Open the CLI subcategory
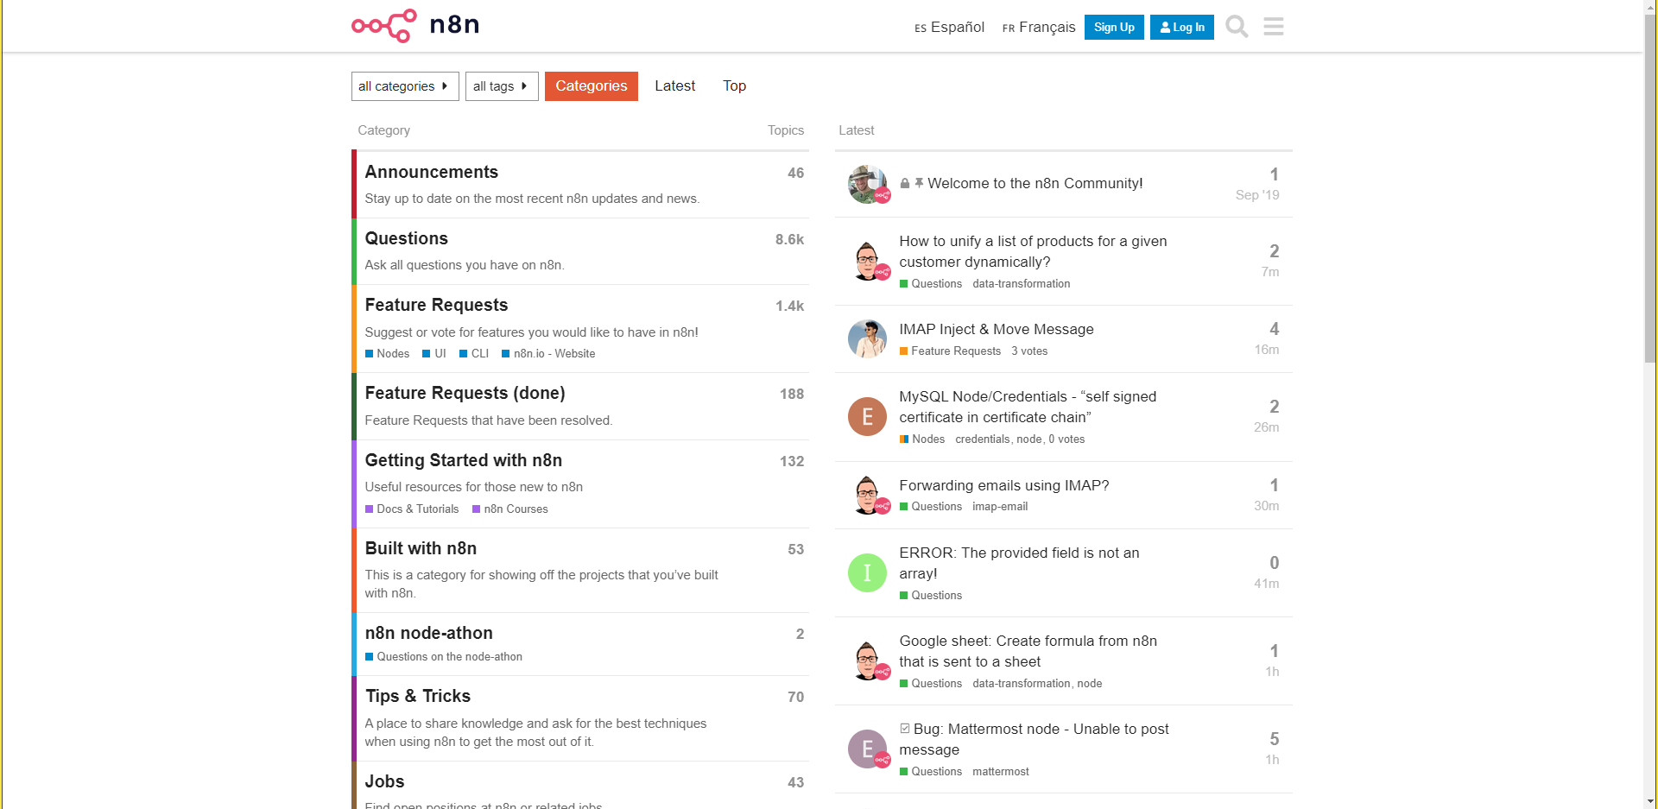The image size is (1658, 809). [x=474, y=354]
